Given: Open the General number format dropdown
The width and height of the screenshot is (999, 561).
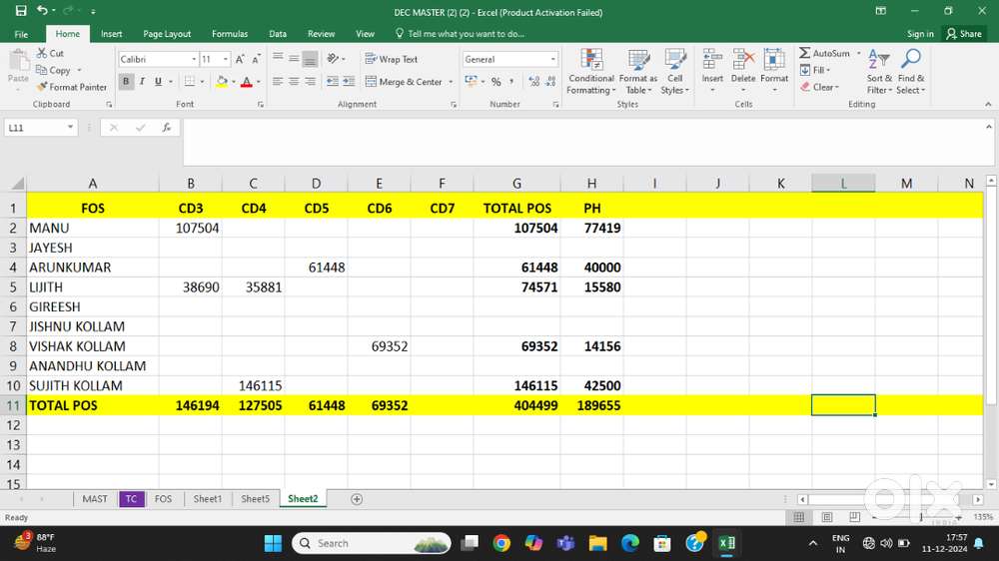Looking at the screenshot, I should click(x=552, y=60).
